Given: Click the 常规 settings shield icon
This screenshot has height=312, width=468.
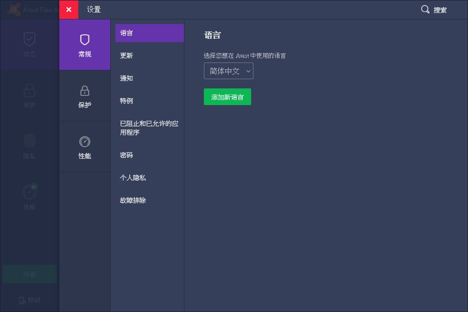Looking at the screenshot, I should 85,39.
